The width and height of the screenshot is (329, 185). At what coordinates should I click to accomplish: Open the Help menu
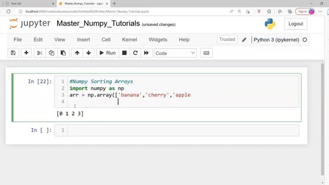tap(184, 40)
